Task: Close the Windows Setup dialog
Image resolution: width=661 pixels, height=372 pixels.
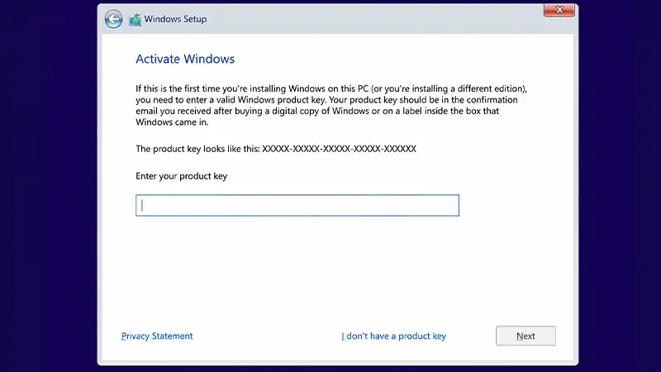Action: point(559,10)
